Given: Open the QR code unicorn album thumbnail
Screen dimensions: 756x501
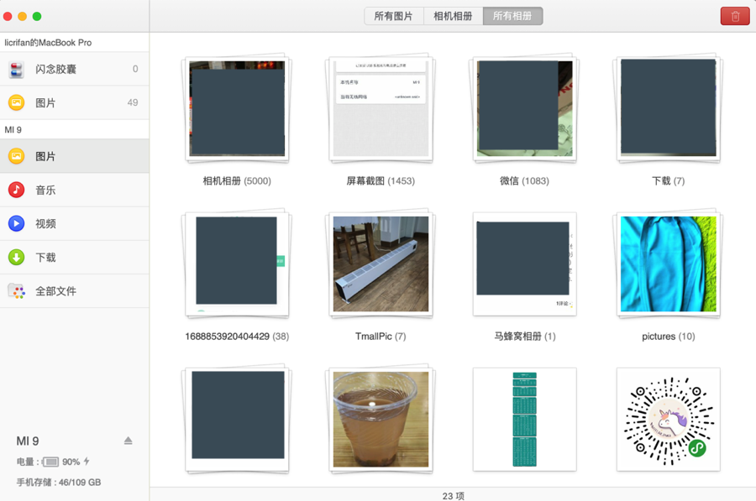Looking at the screenshot, I should click(x=668, y=419).
